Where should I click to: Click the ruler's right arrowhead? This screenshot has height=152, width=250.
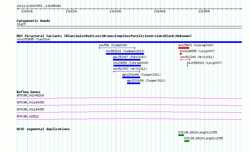tap(241, 9)
